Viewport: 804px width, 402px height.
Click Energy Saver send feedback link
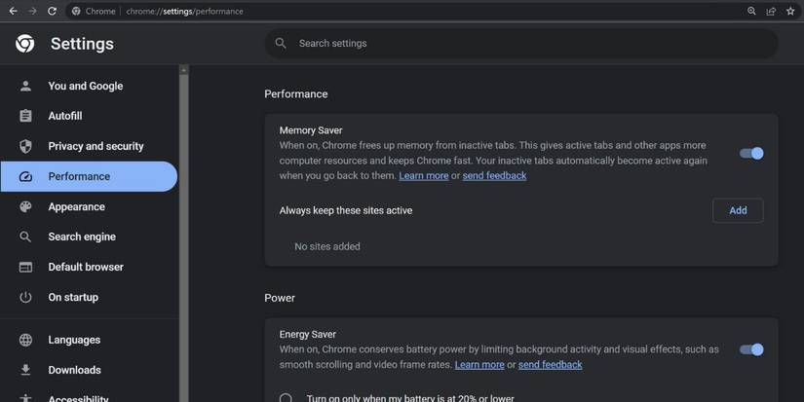click(550, 365)
